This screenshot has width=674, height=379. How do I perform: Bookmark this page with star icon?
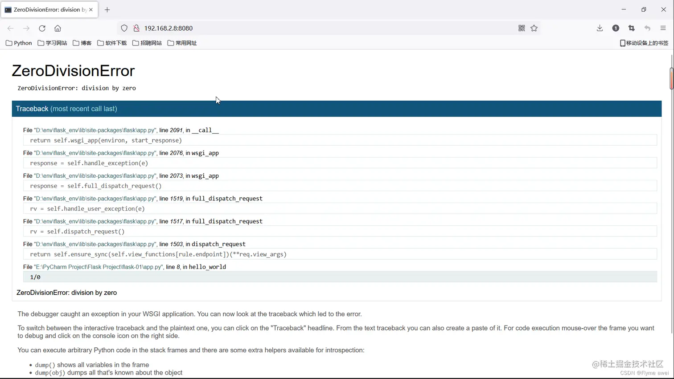tap(534, 28)
